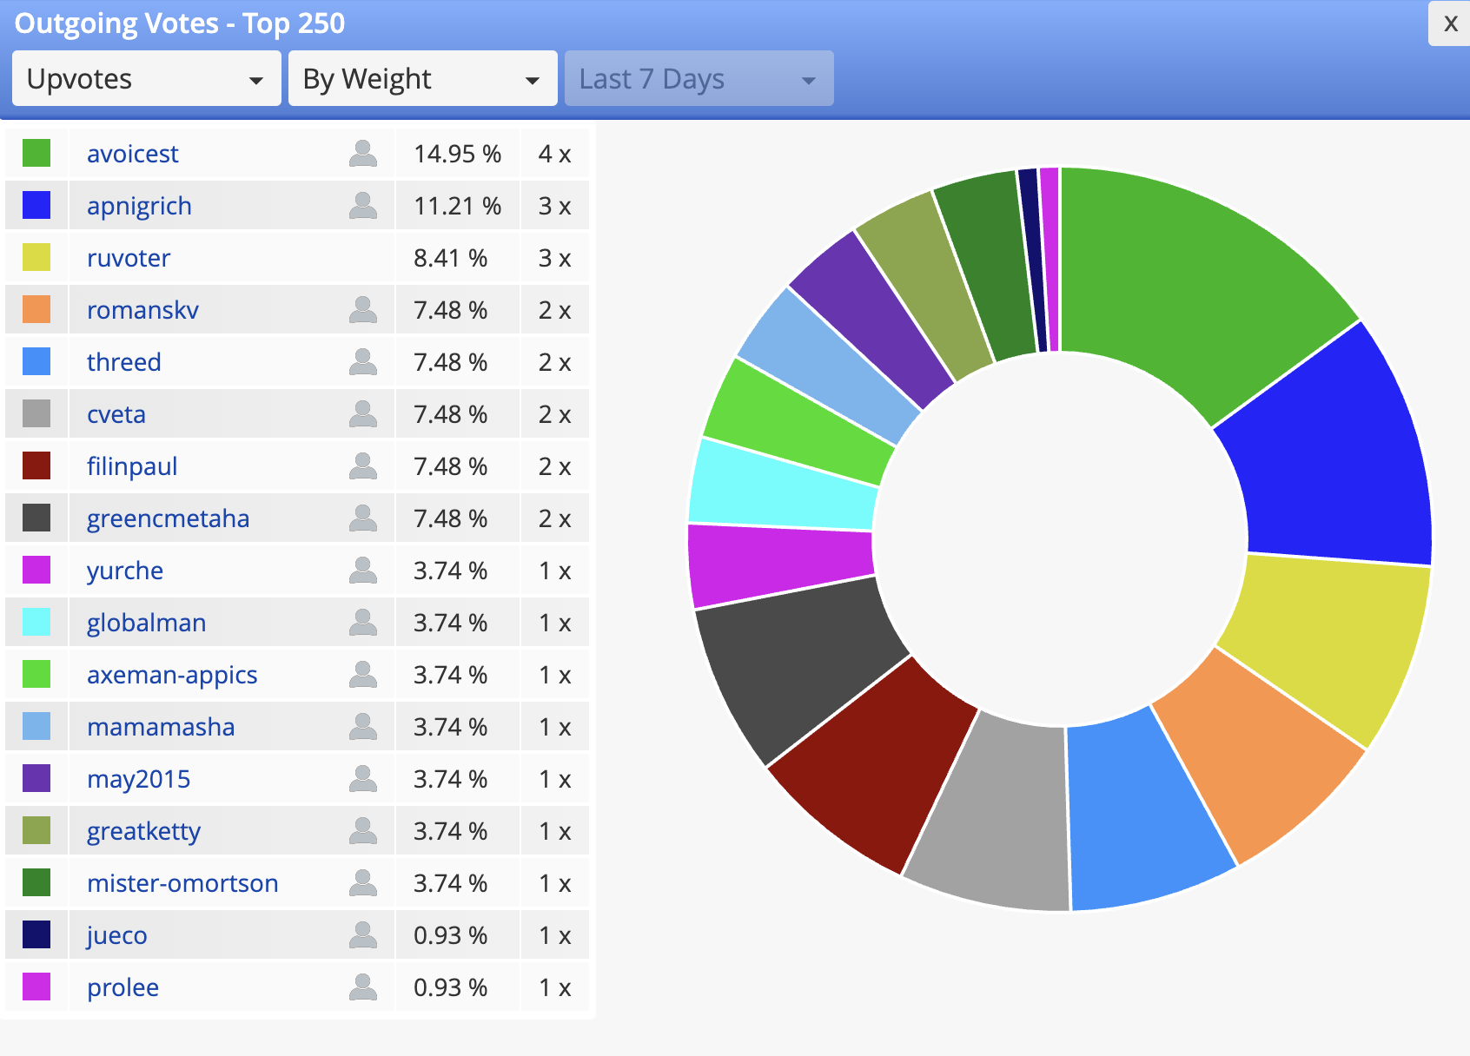Click the user icon next to mamamasha
Screen dimensions: 1470x1056
click(363, 727)
